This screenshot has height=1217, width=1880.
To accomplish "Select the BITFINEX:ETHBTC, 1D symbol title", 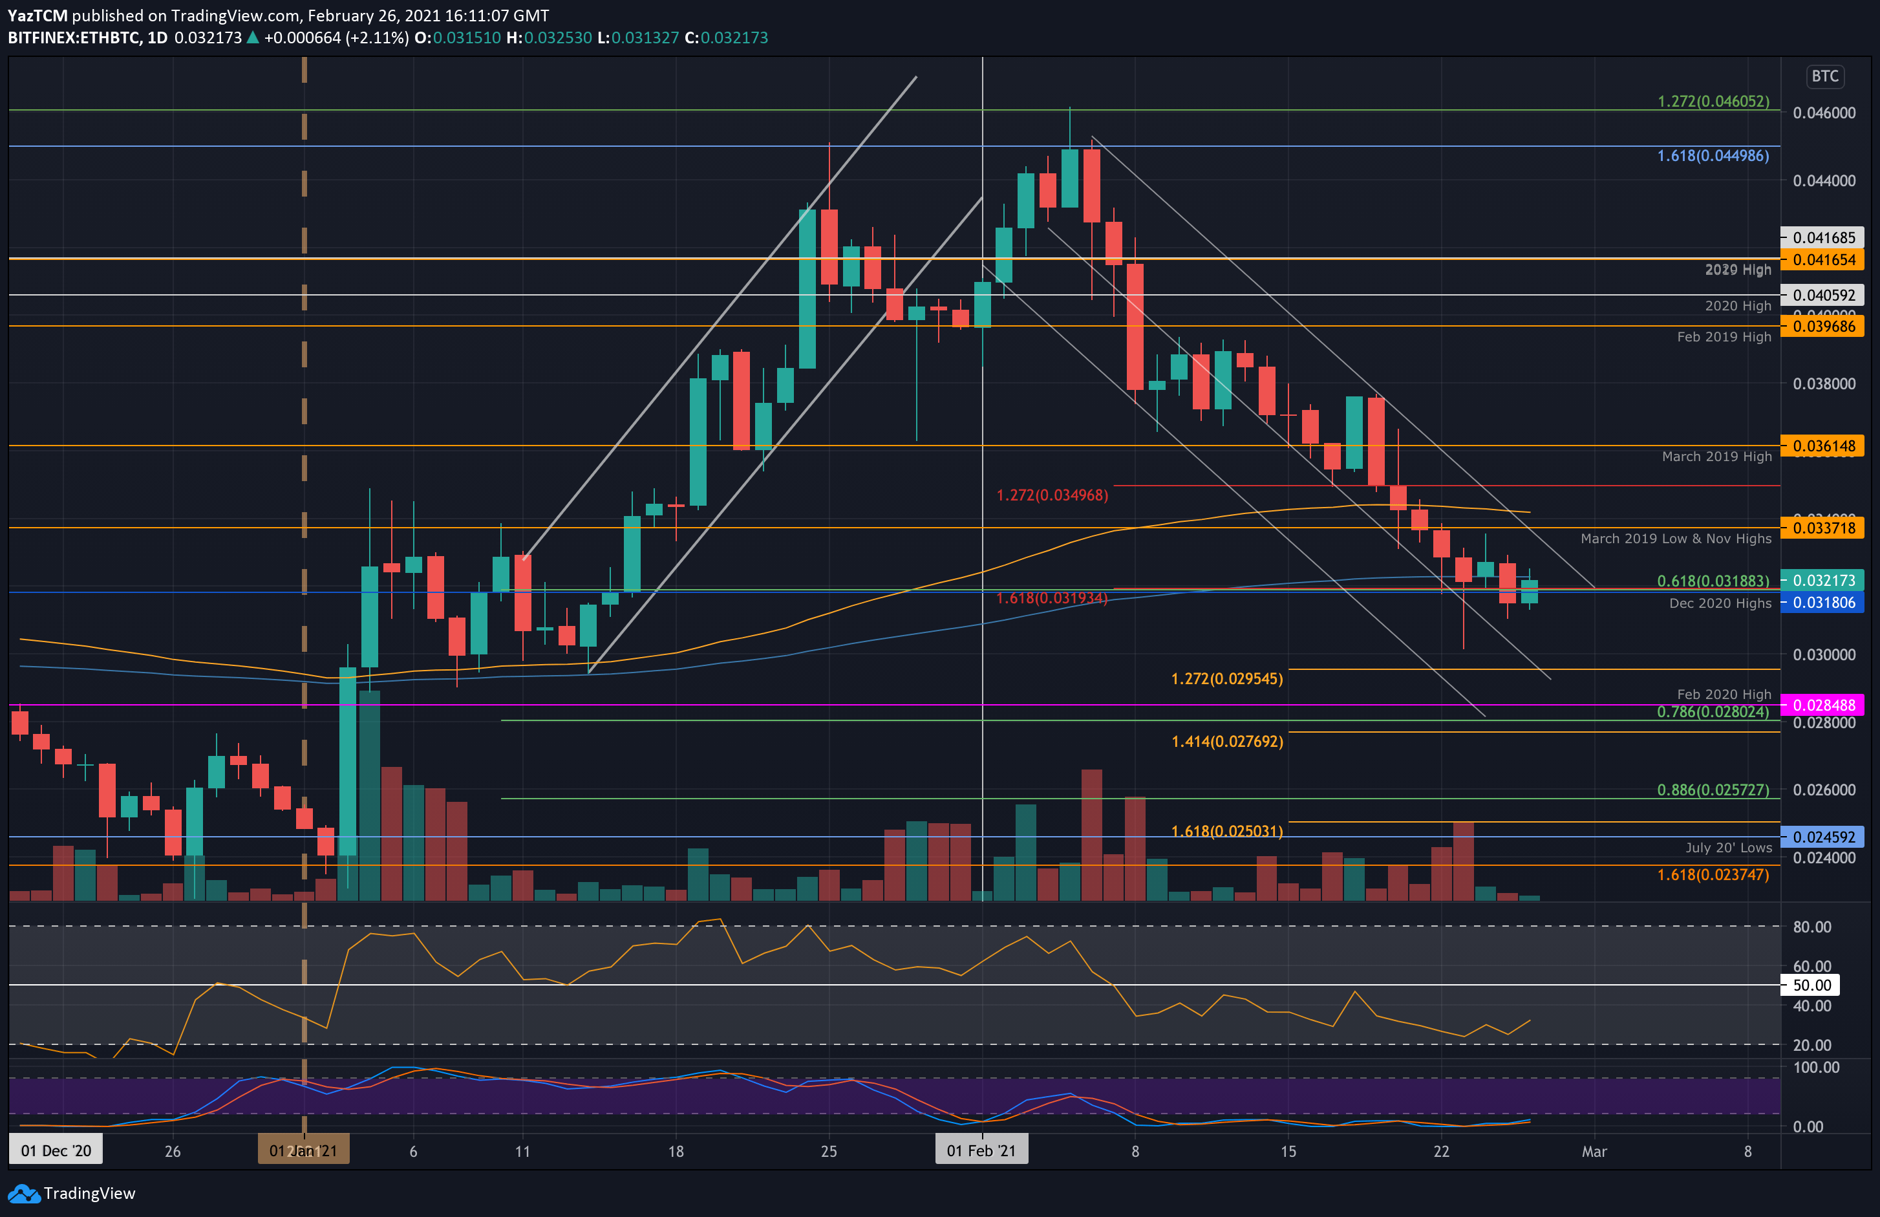I will pos(88,38).
